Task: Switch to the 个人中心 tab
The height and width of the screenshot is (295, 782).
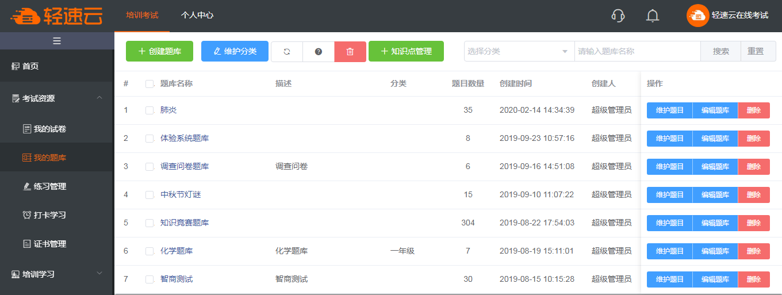Action: [x=197, y=16]
